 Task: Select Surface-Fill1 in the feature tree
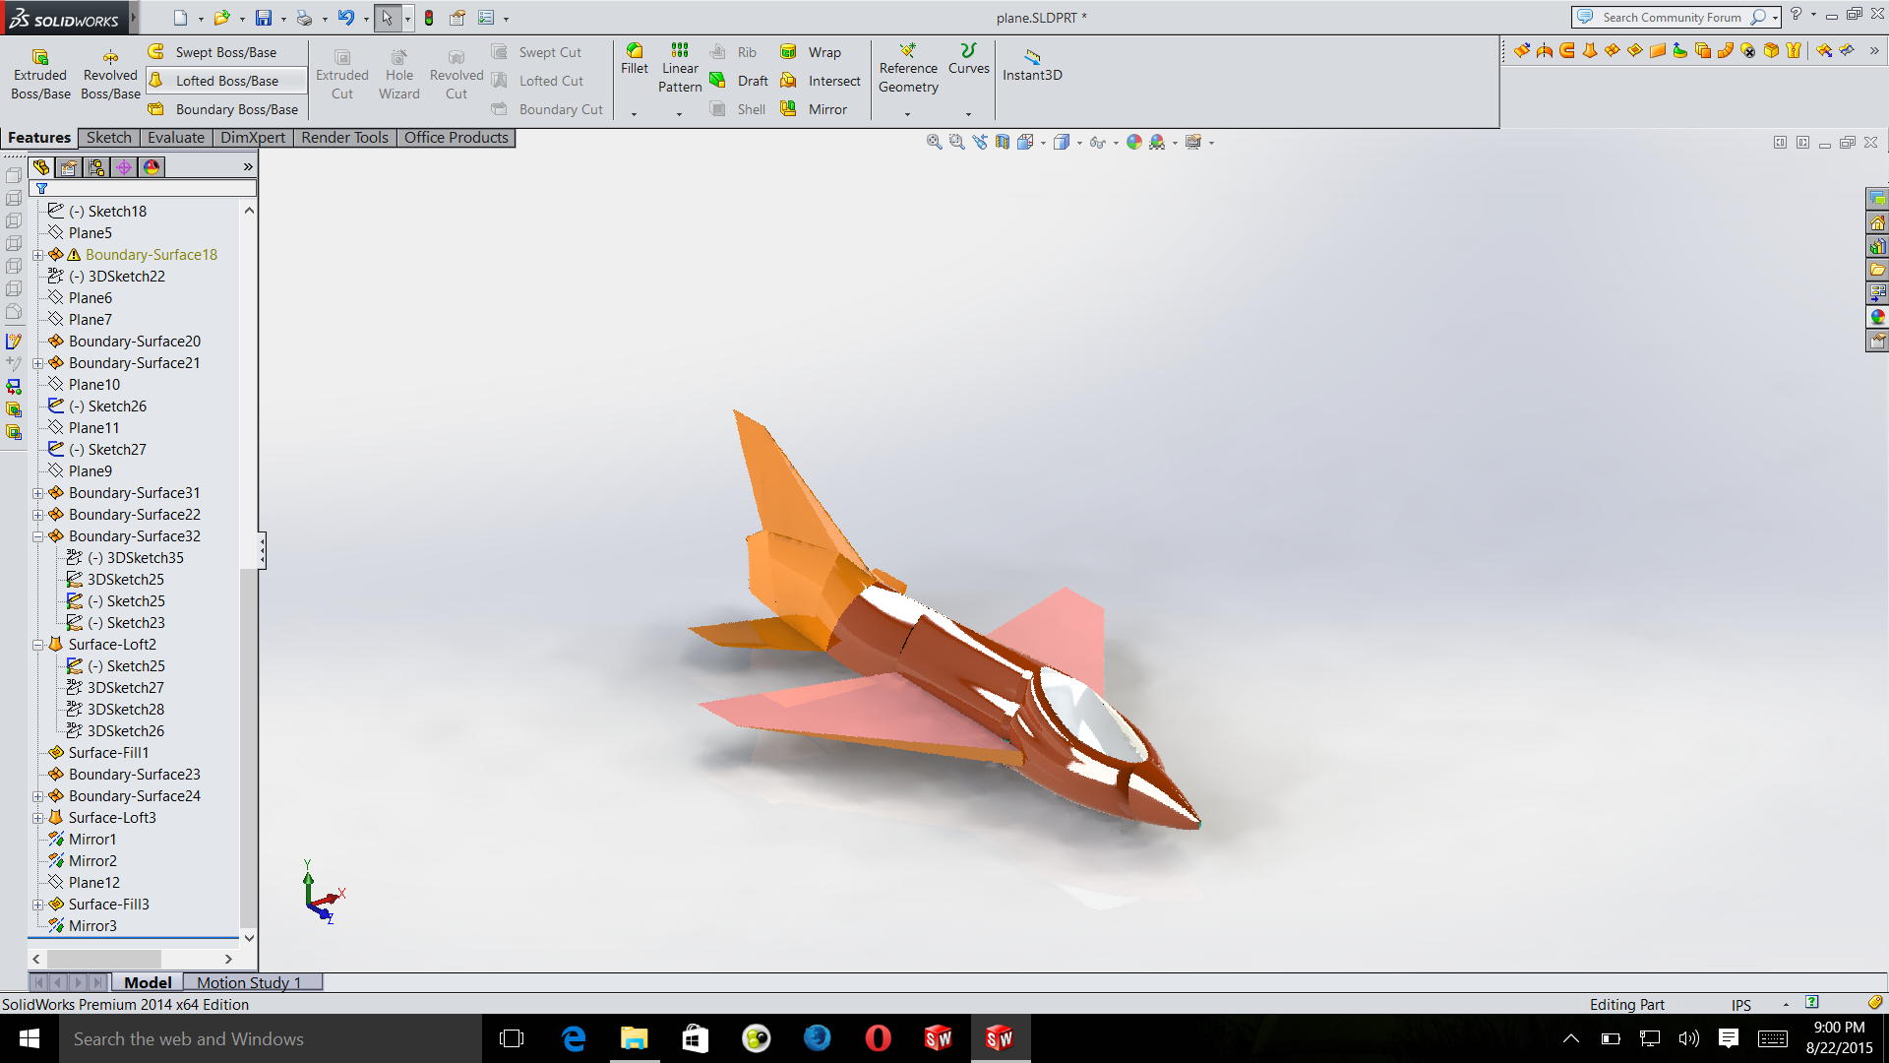coord(108,753)
